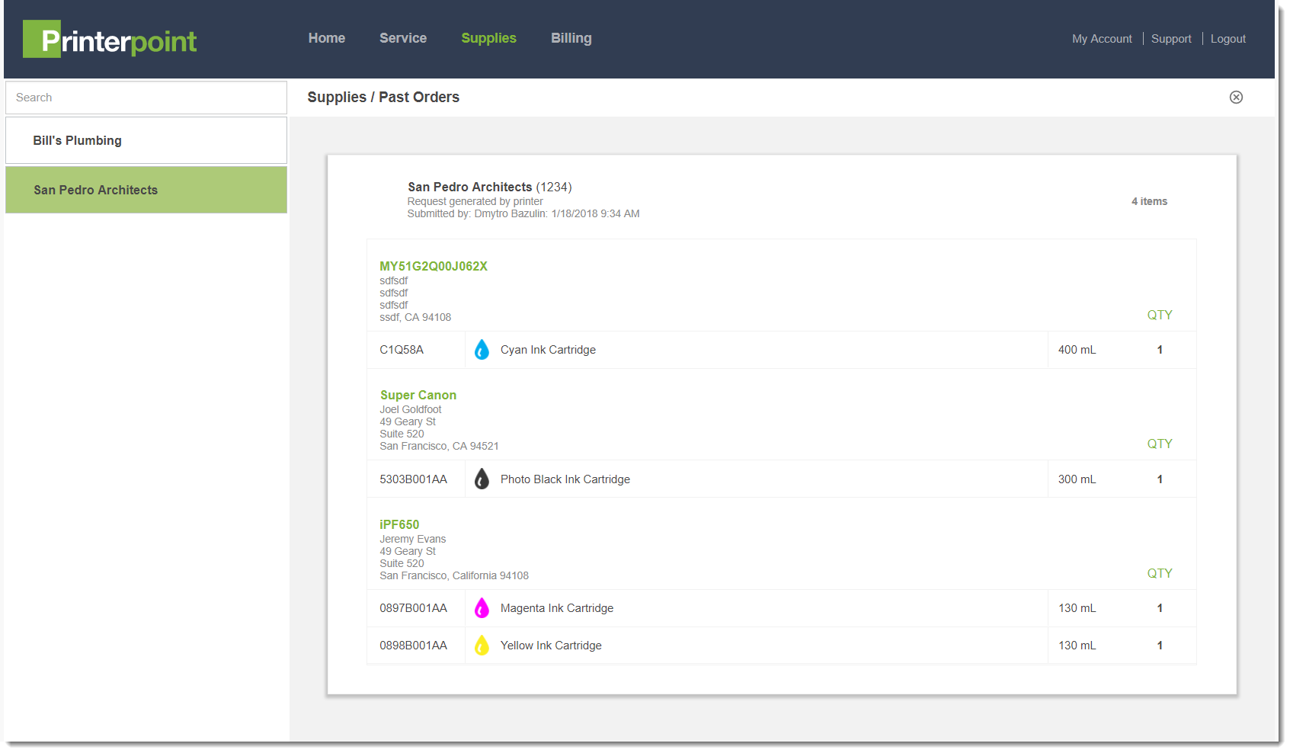This screenshot has width=1290, height=753.
Task: Click the magenta ink drop icon
Action: click(482, 608)
